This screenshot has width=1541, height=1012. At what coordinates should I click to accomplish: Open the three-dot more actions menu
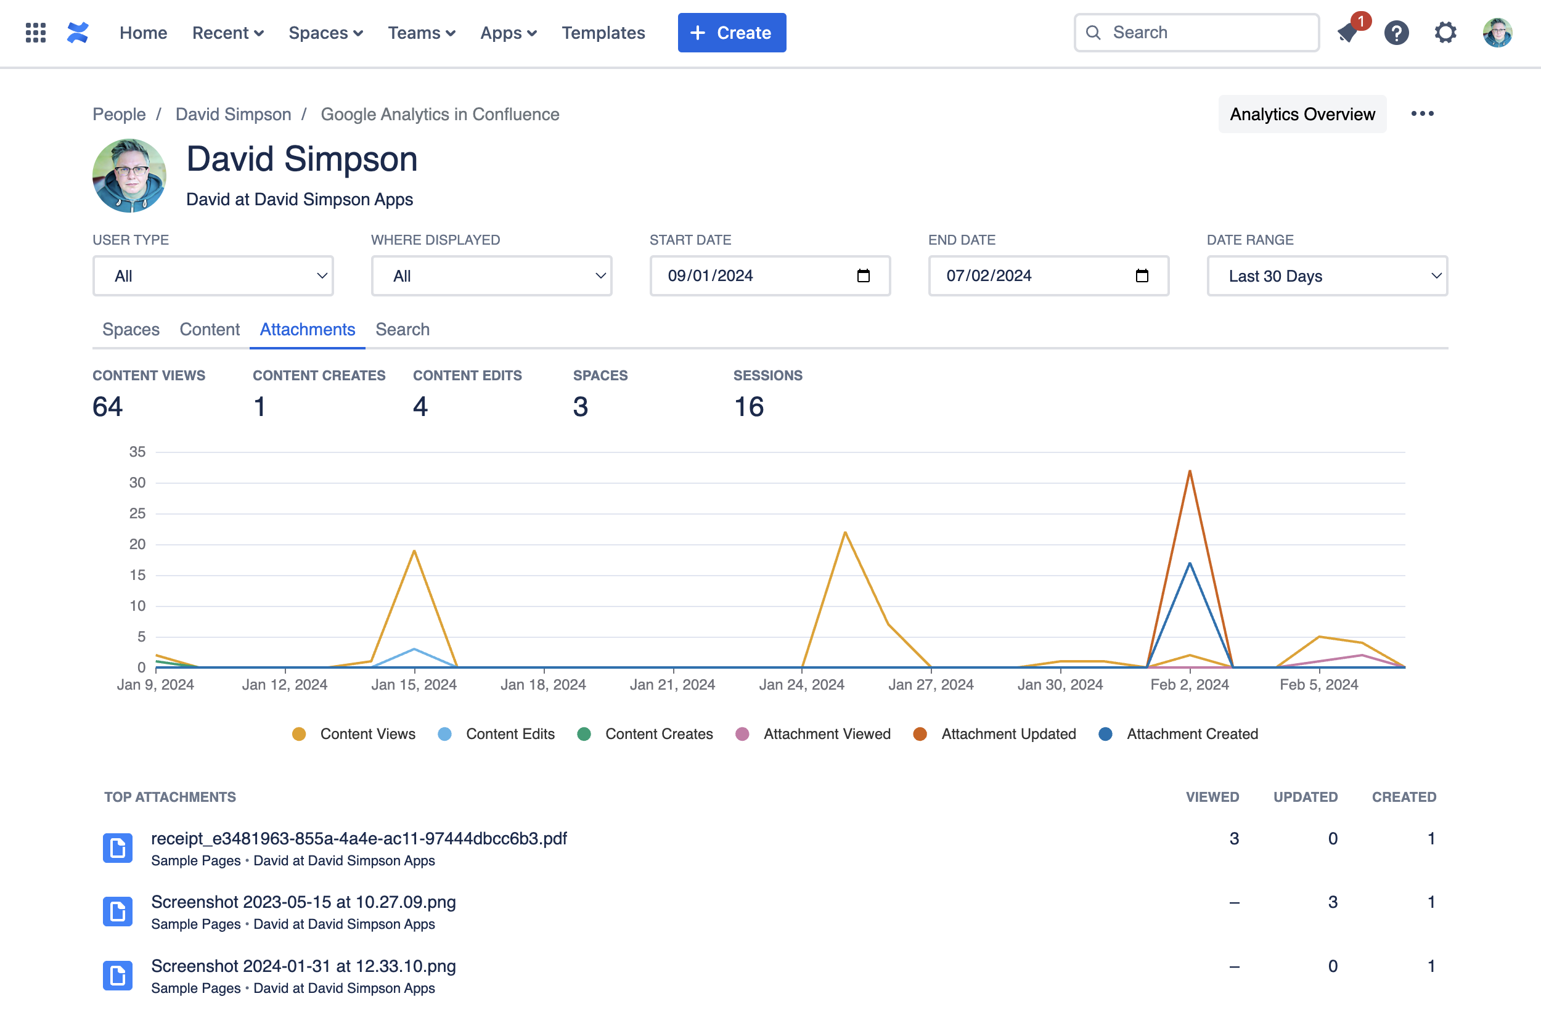pos(1422,114)
